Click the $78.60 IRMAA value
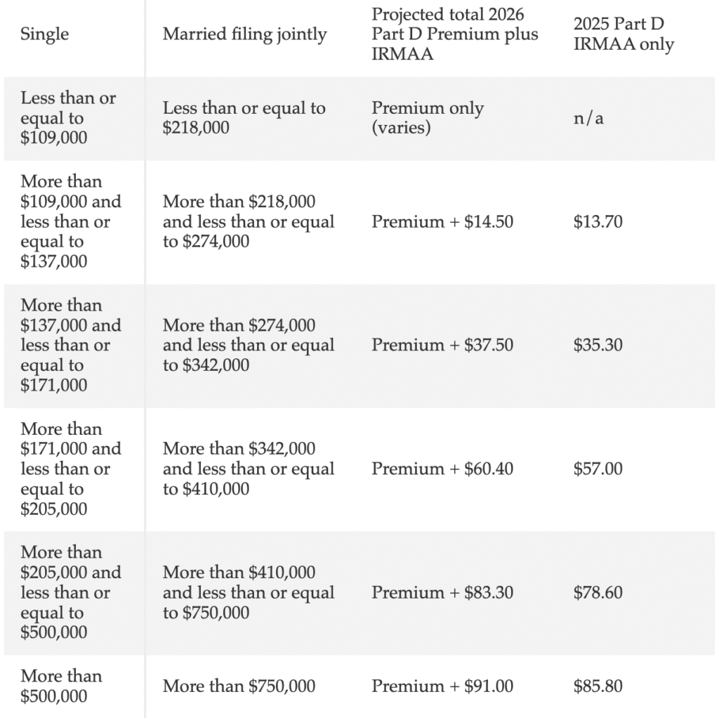Image resolution: width=719 pixels, height=718 pixels. [x=598, y=592]
